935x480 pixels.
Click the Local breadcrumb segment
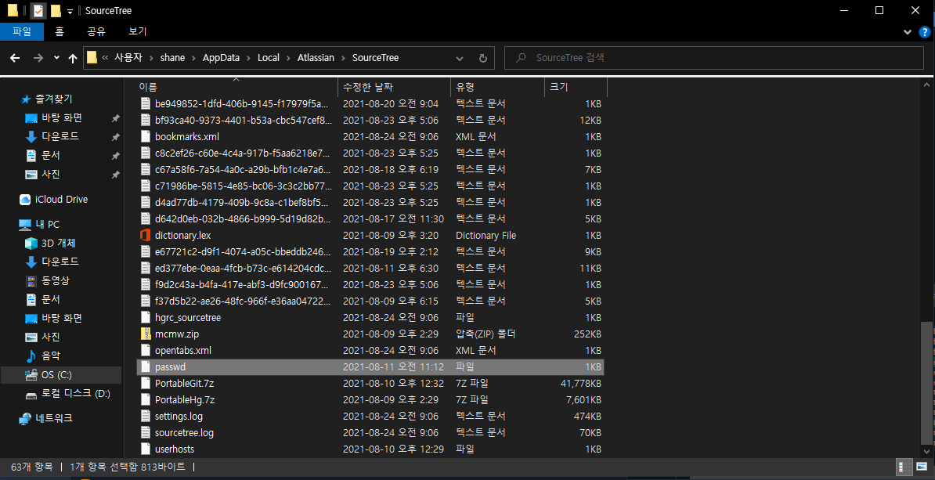(x=269, y=58)
